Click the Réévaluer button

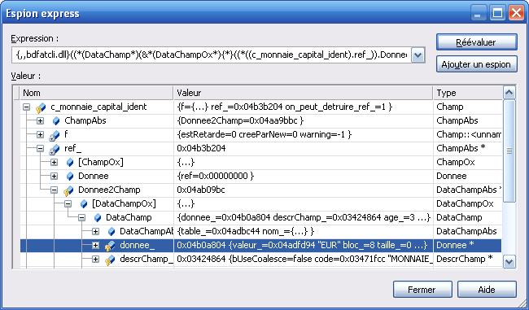click(x=476, y=42)
